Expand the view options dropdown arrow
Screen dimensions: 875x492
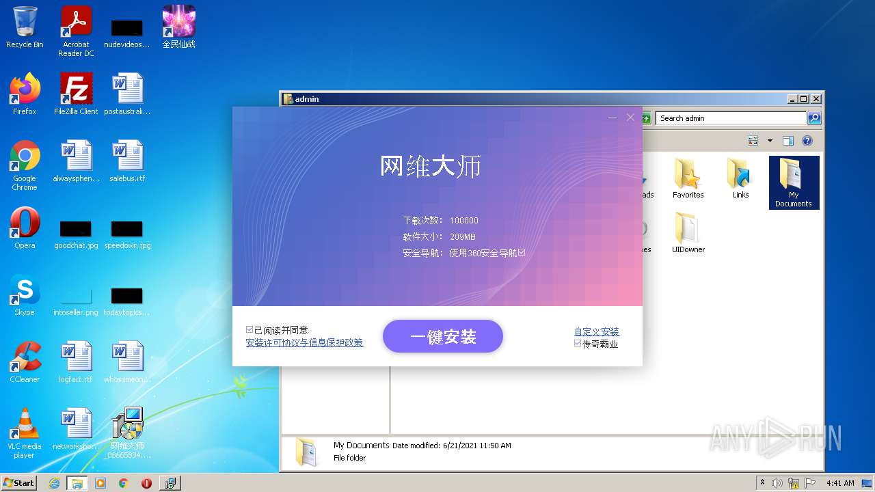tap(770, 141)
